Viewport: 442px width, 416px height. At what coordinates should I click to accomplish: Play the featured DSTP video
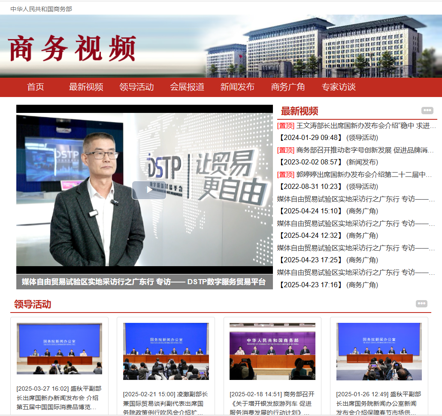pyautogui.click(x=149, y=190)
